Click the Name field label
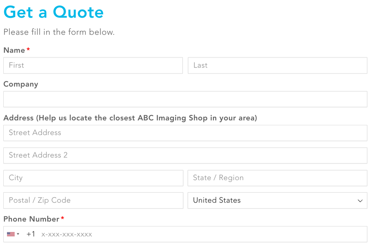Viewport: 371px width, 245px height. tap(14, 50)
